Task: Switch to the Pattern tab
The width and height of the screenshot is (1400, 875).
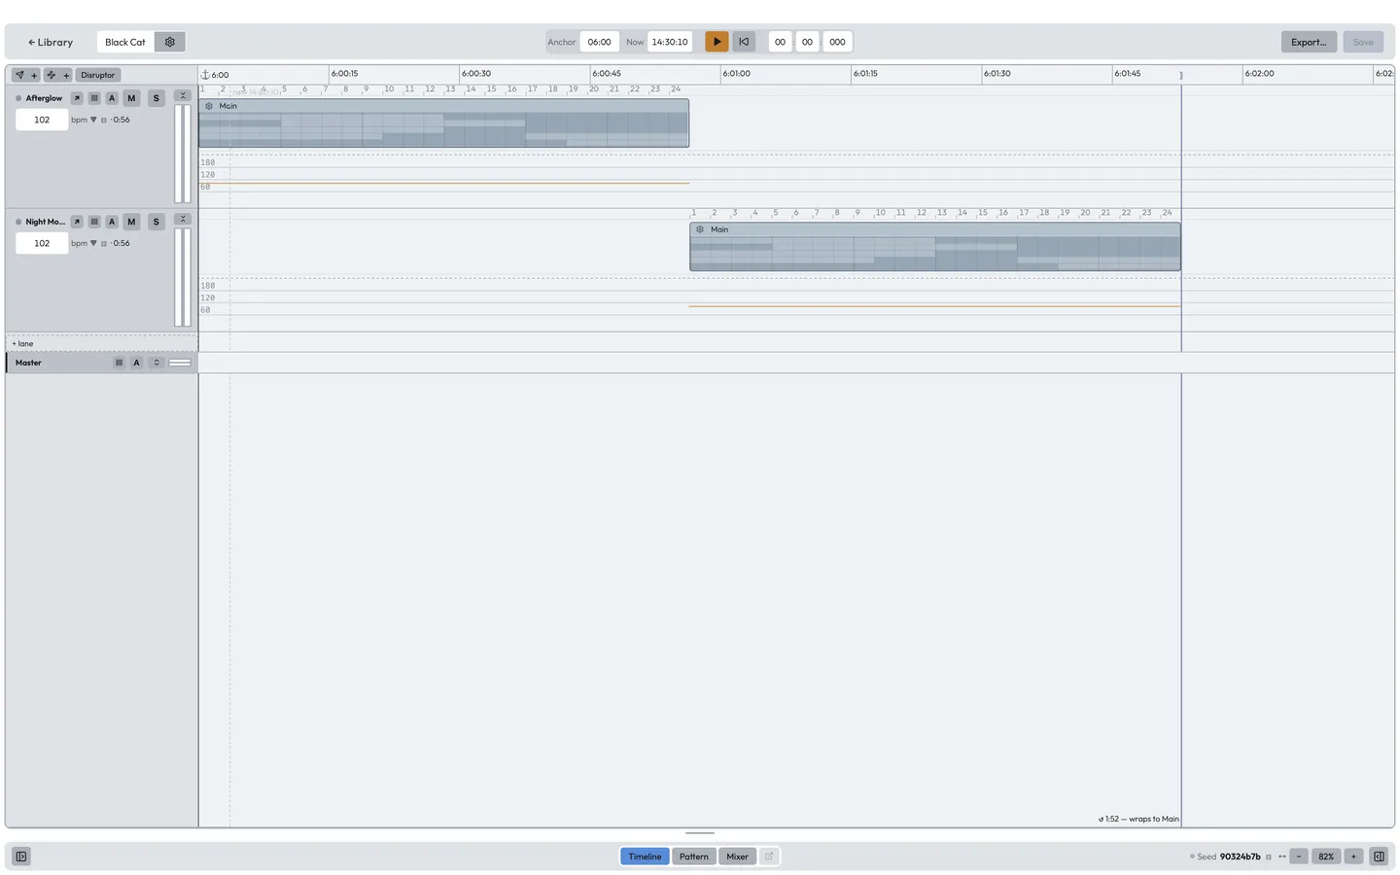Action: (x=694, y=857)
